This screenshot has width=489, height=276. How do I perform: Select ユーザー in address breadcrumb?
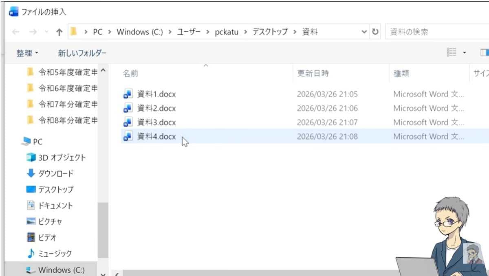point(189,32)
